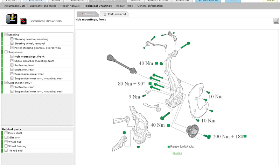This screenshot has height=165, width=280.
Task: Click the icon beside Suspension arms, front
Action: (x=12, y=74)
